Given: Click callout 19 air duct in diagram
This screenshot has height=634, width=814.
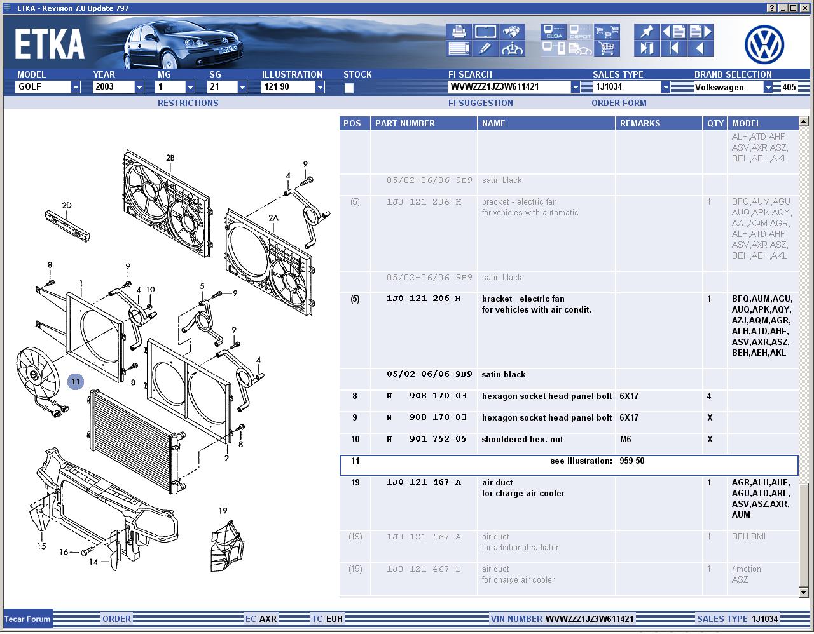Looking at the screenshot, I should tap(223, 510).
